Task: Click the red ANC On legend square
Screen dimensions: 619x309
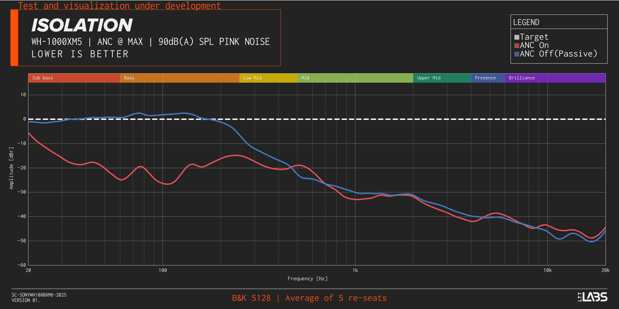Action: tap(517, 46)
